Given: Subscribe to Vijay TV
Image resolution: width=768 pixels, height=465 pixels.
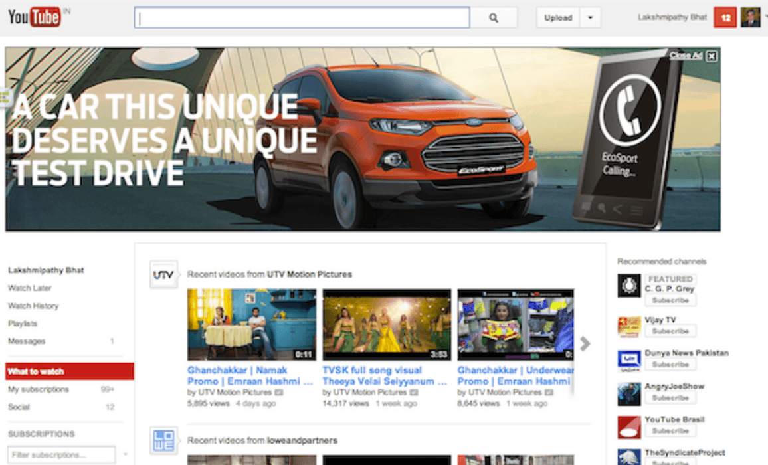Looking at the screenshot, I should 670,331.
